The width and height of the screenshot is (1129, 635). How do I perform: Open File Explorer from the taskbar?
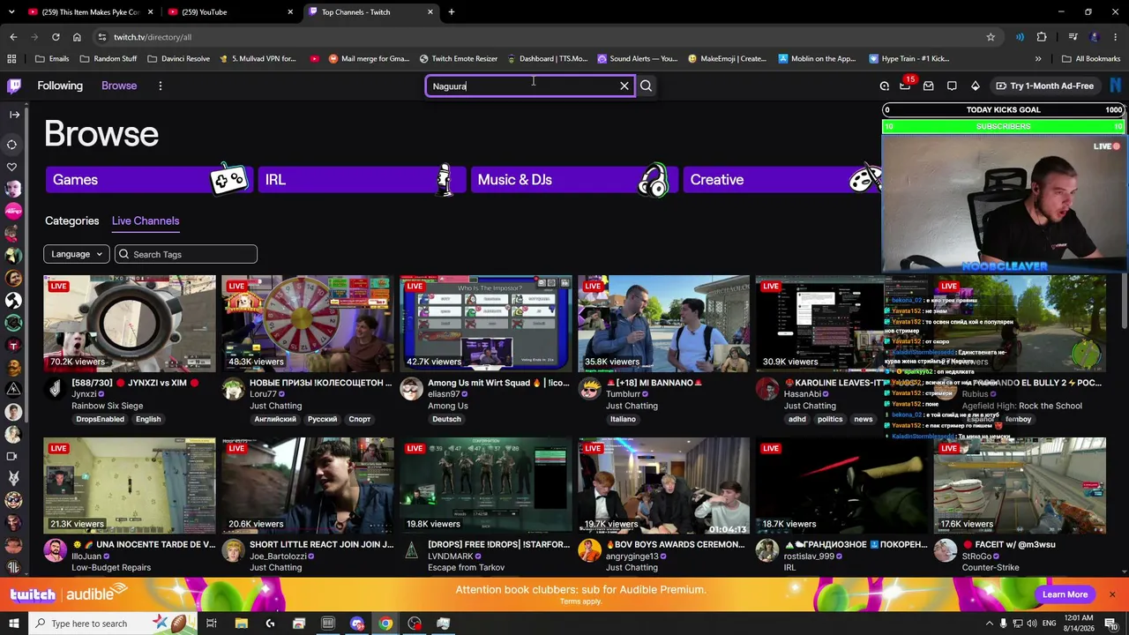241,624
